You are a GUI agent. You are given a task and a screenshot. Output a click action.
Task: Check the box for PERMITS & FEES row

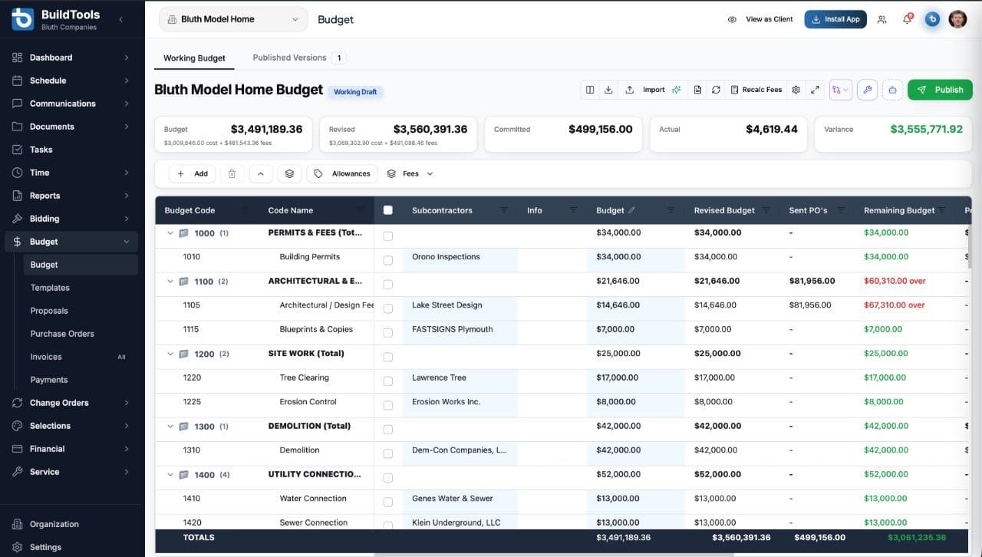pos(387,236)
